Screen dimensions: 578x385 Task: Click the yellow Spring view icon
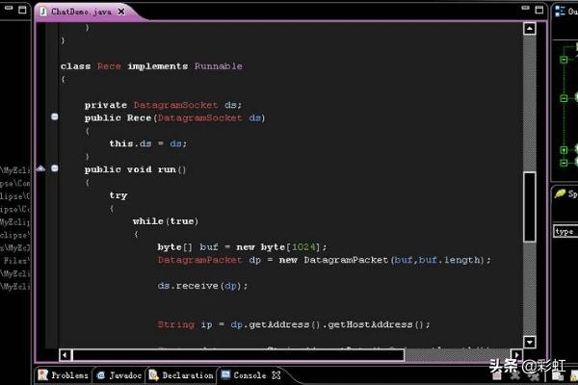561,193
